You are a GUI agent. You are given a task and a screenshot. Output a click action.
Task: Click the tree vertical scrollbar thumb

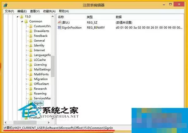[x=53, y=66]
